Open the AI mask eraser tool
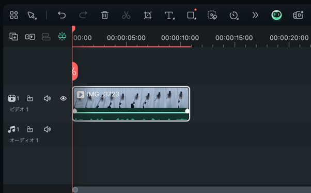The height and width of the screenshot is (193, 311). pyautogui.click(x=212, y=15)
